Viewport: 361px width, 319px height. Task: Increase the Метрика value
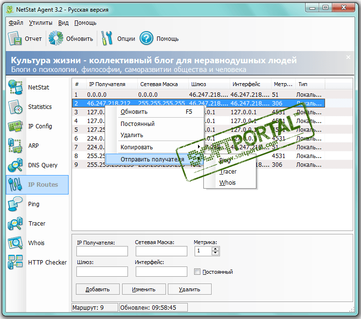coord(215,249)
